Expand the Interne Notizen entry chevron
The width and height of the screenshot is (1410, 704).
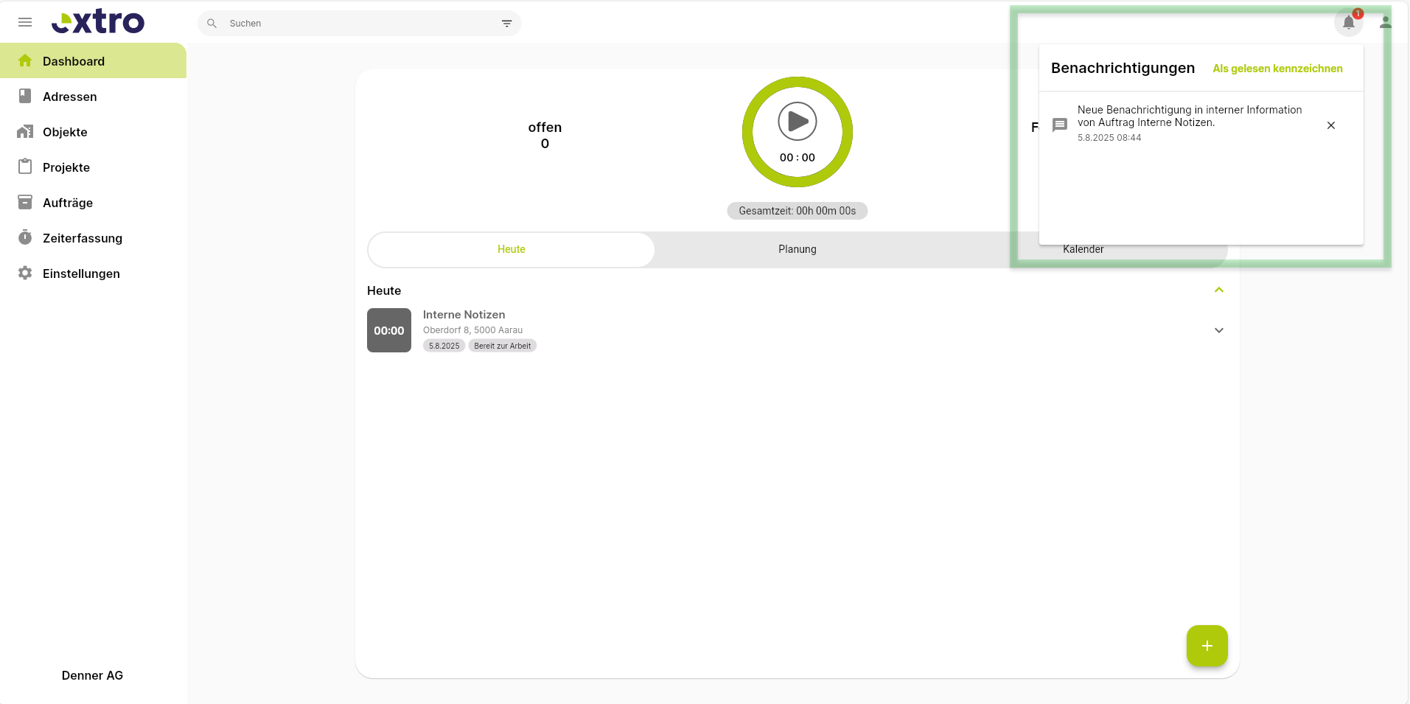(x=1219, y=330)
